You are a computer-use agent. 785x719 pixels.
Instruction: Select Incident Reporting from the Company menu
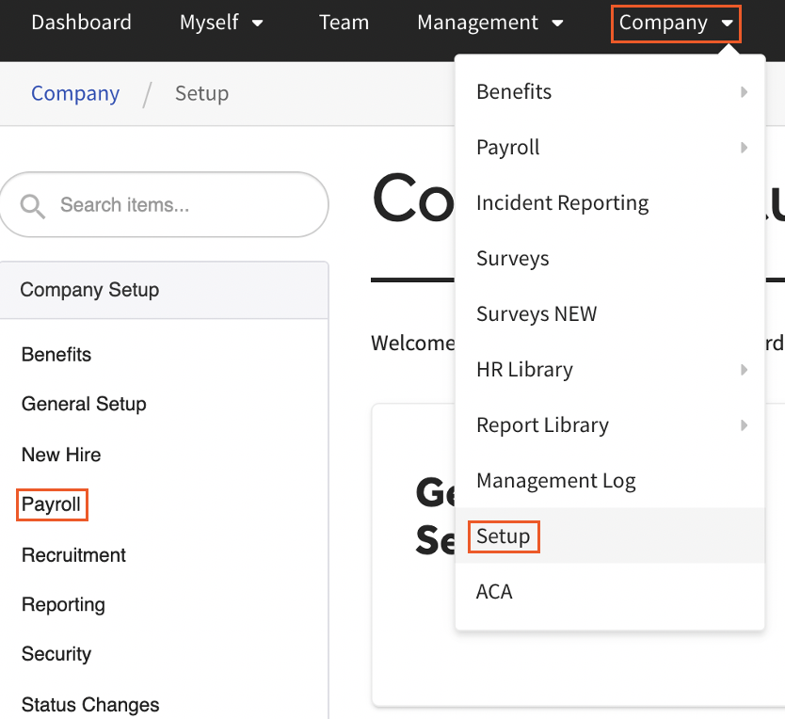562,202
